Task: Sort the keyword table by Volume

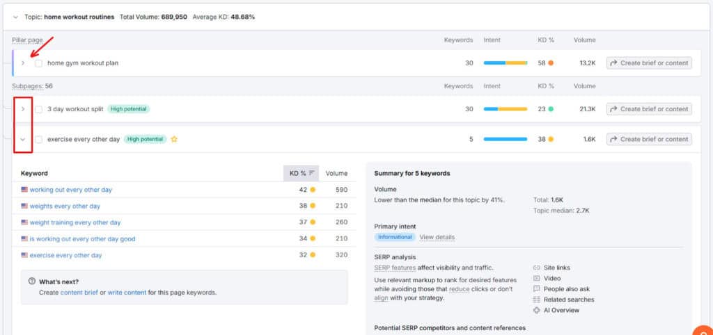Action: point(336,173)
